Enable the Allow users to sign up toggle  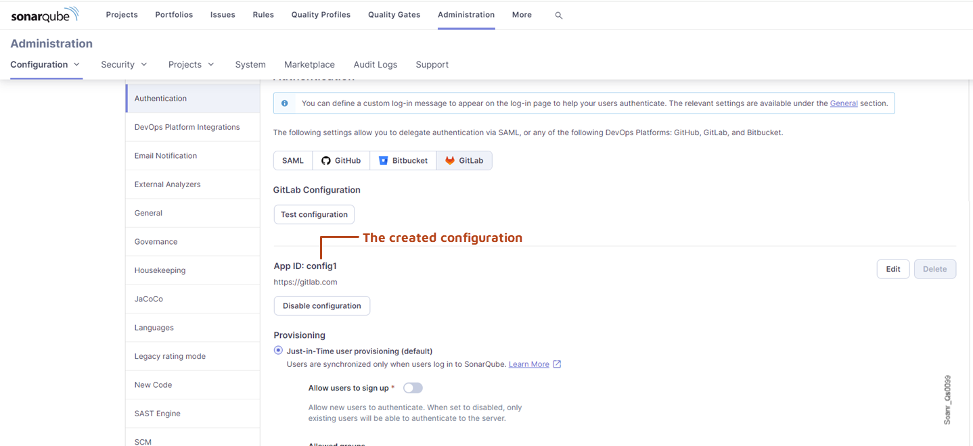click(413, 387)
